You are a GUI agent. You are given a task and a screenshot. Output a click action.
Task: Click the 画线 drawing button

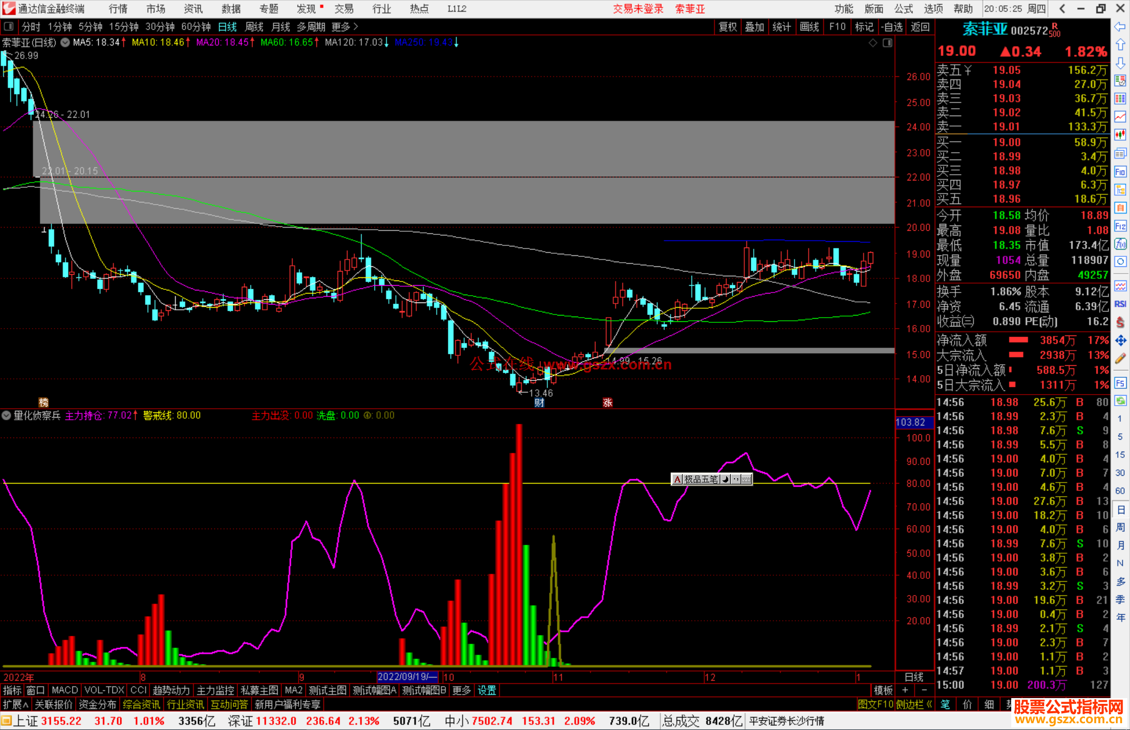[809, 27]
